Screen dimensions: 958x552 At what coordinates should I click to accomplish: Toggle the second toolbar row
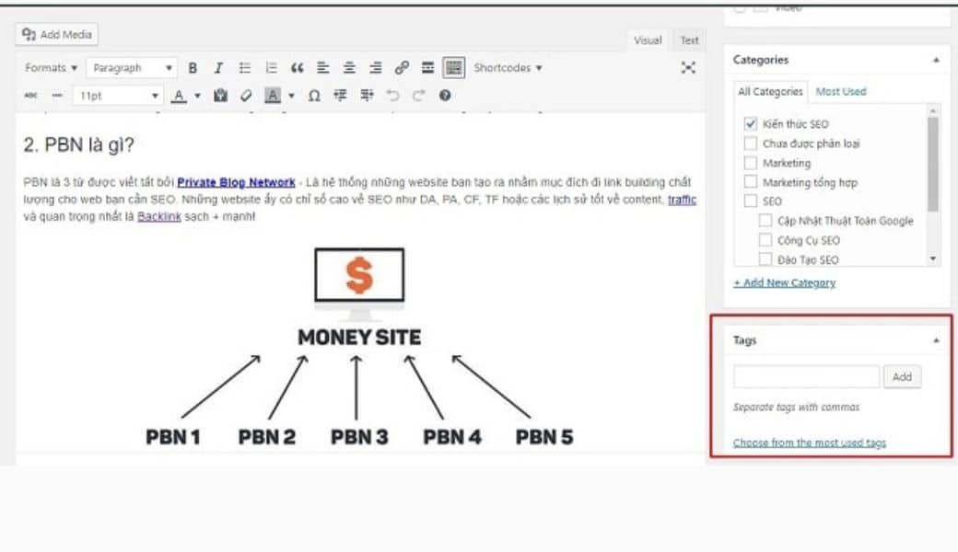(454, 68)
